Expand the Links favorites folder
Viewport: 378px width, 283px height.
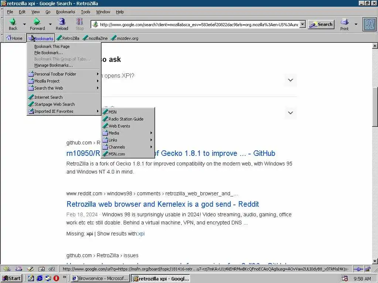click(x=127, y=140)
